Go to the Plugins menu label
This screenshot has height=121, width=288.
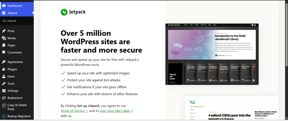tap(12, 69)
